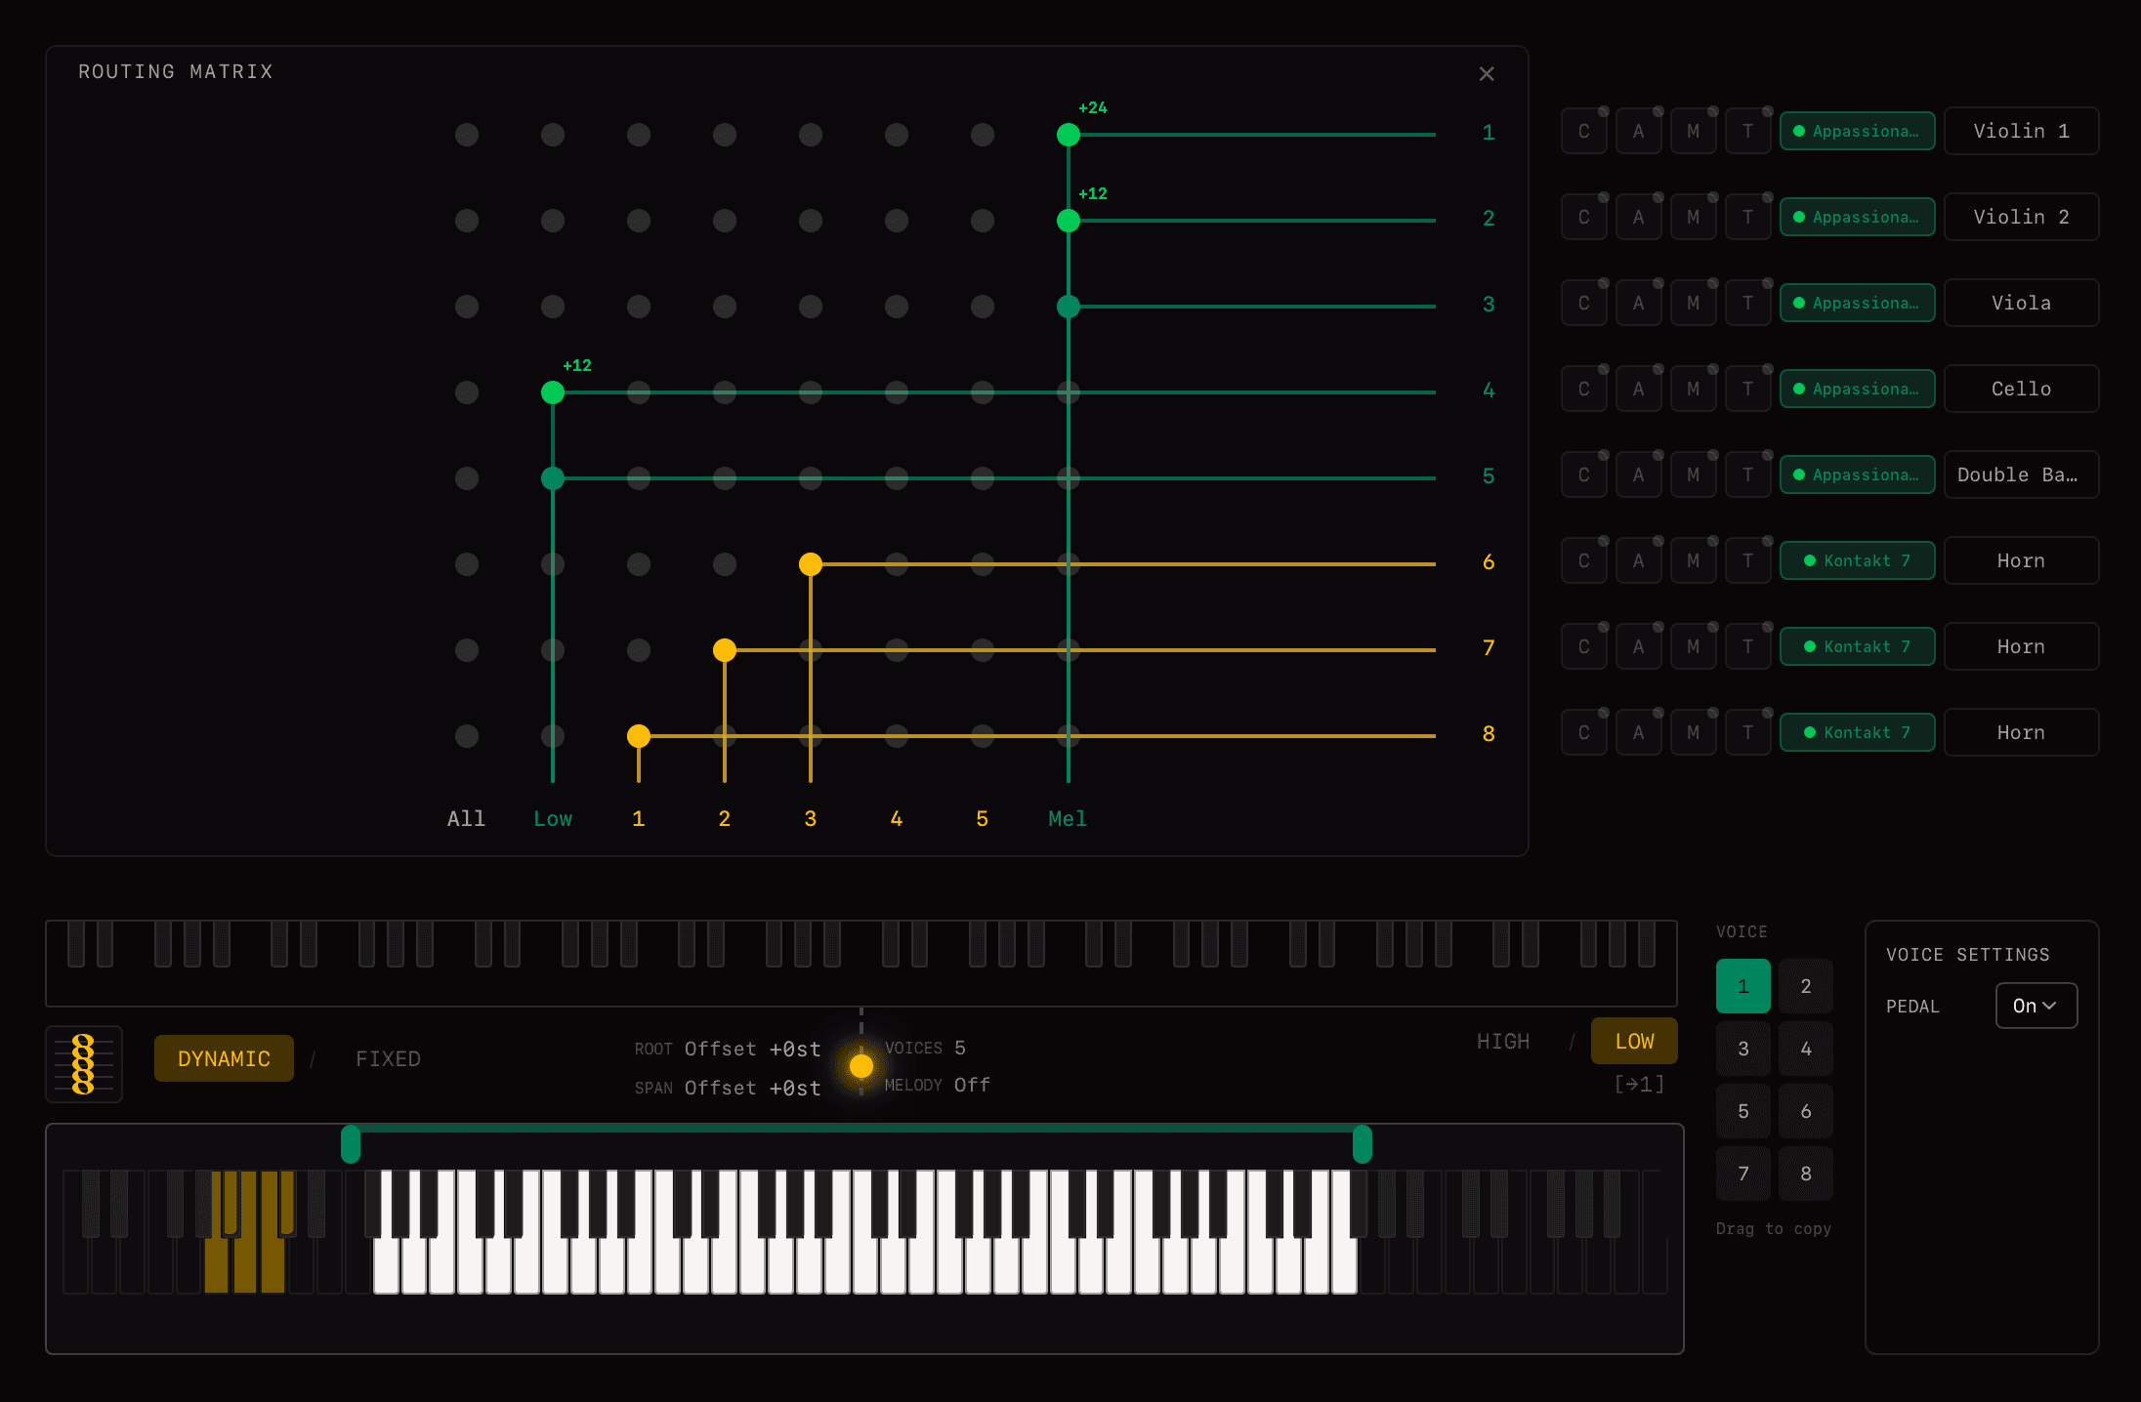
Task: Open the Kontakt 7 plugin on row 8
Action: tap(1857, 732)
